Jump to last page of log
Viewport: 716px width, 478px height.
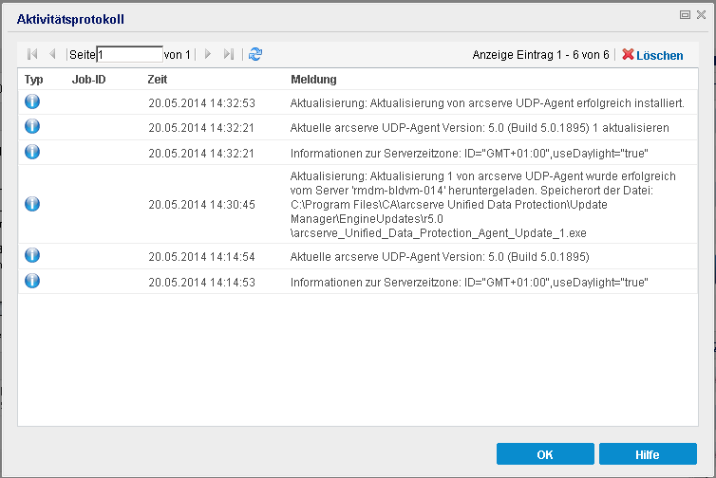coord(228,55)
